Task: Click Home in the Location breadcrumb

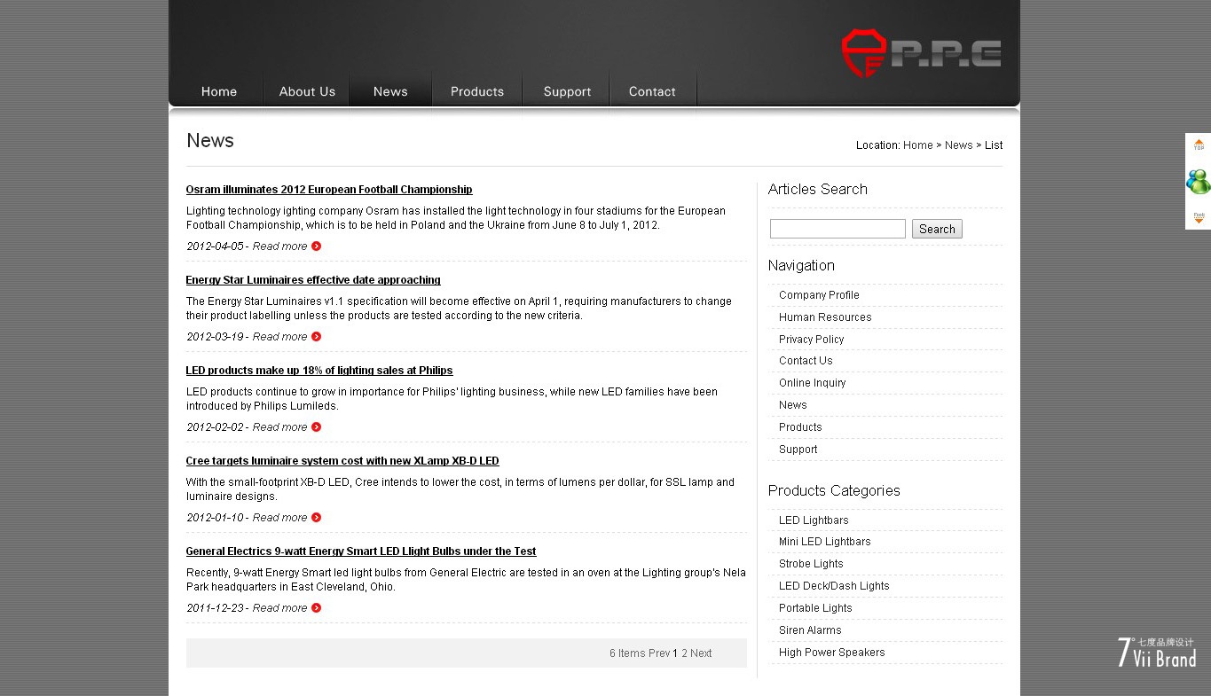Action: (917, 145)
